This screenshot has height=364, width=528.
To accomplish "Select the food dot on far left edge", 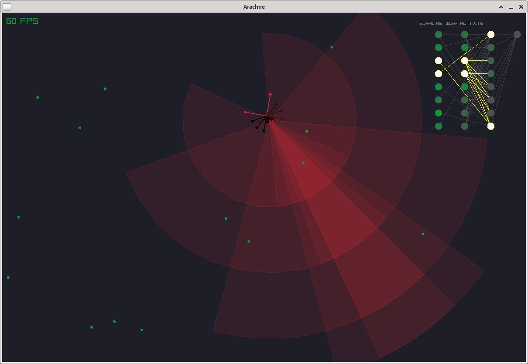I will [8, 277].
